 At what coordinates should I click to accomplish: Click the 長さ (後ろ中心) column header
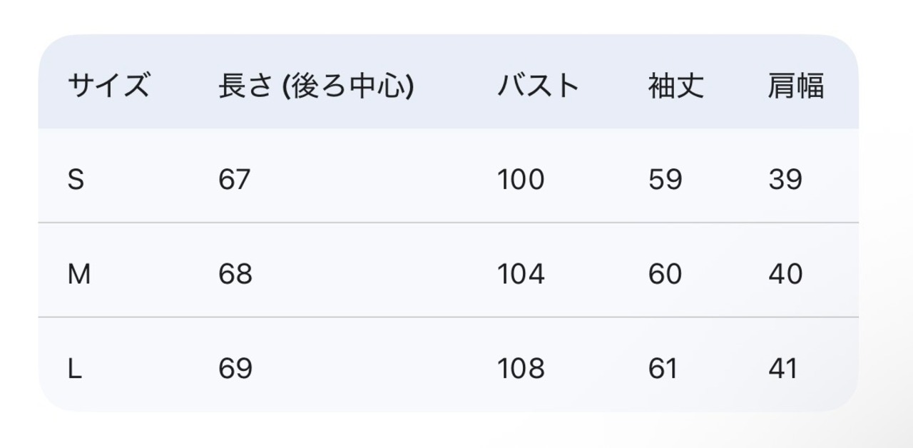(315, 86)
